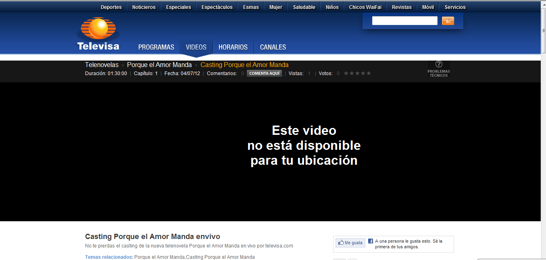Like the video with Me gusta
Image resolution: width=546 pixels, height=260 pixels.
[350, 243]
